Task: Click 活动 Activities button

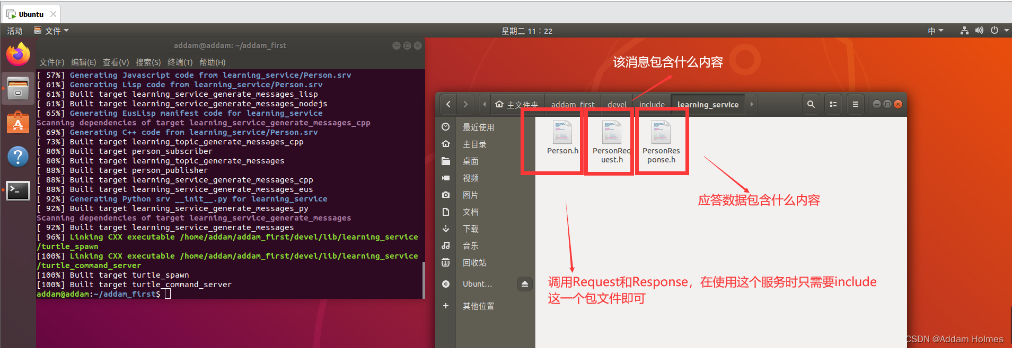Action: click(x=15, y=31)
